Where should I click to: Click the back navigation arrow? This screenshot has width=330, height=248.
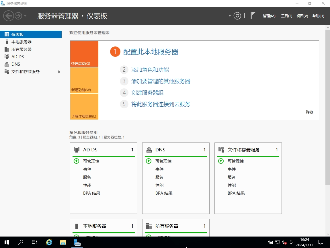(9, 16)
